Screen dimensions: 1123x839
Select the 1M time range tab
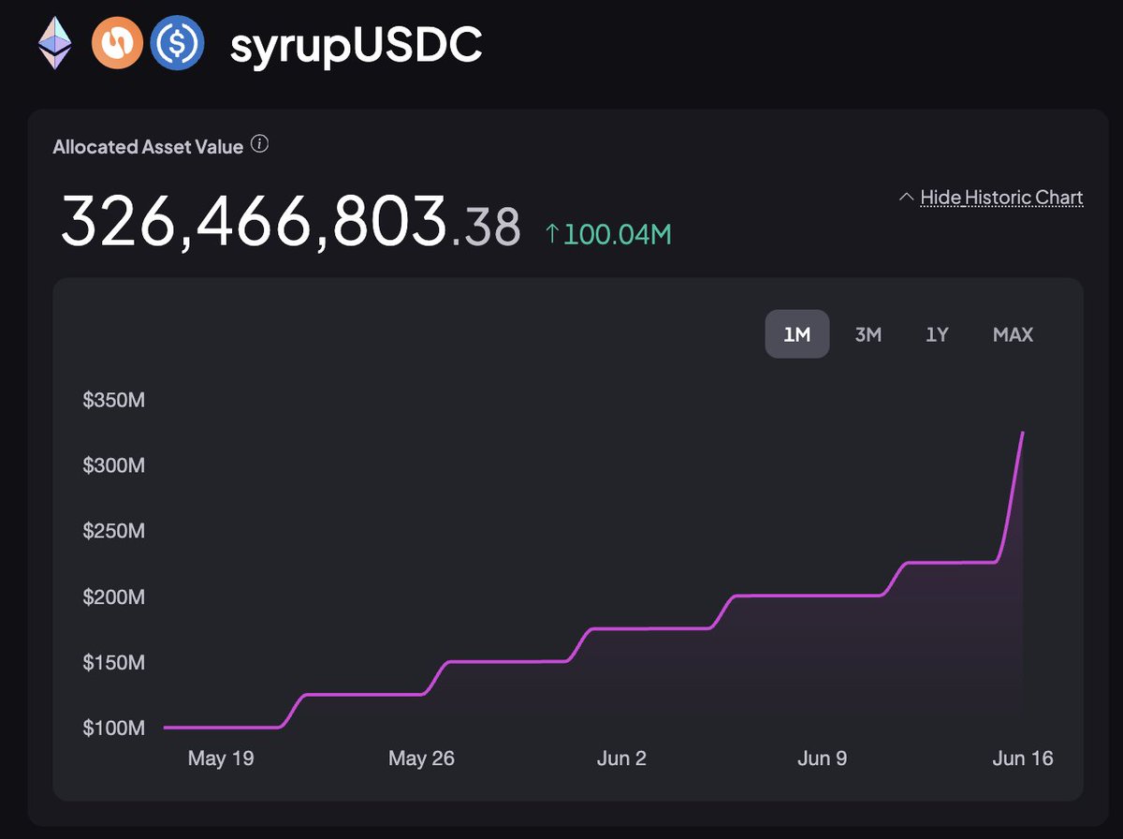click(797, 334)
